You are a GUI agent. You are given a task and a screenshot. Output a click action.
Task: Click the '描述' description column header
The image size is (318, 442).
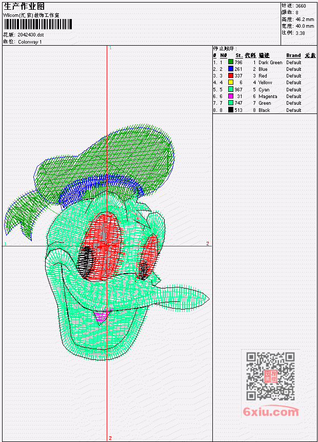pyautogui.click(x=264, y=55)
